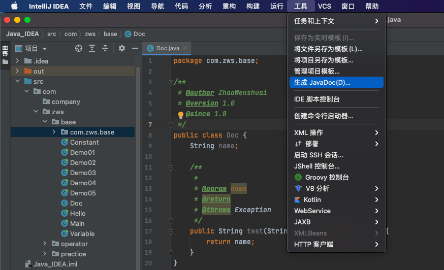This screenshot has height=270, width=444.
Task: Click base in the breadcrumb path
Action: point(110,34)
